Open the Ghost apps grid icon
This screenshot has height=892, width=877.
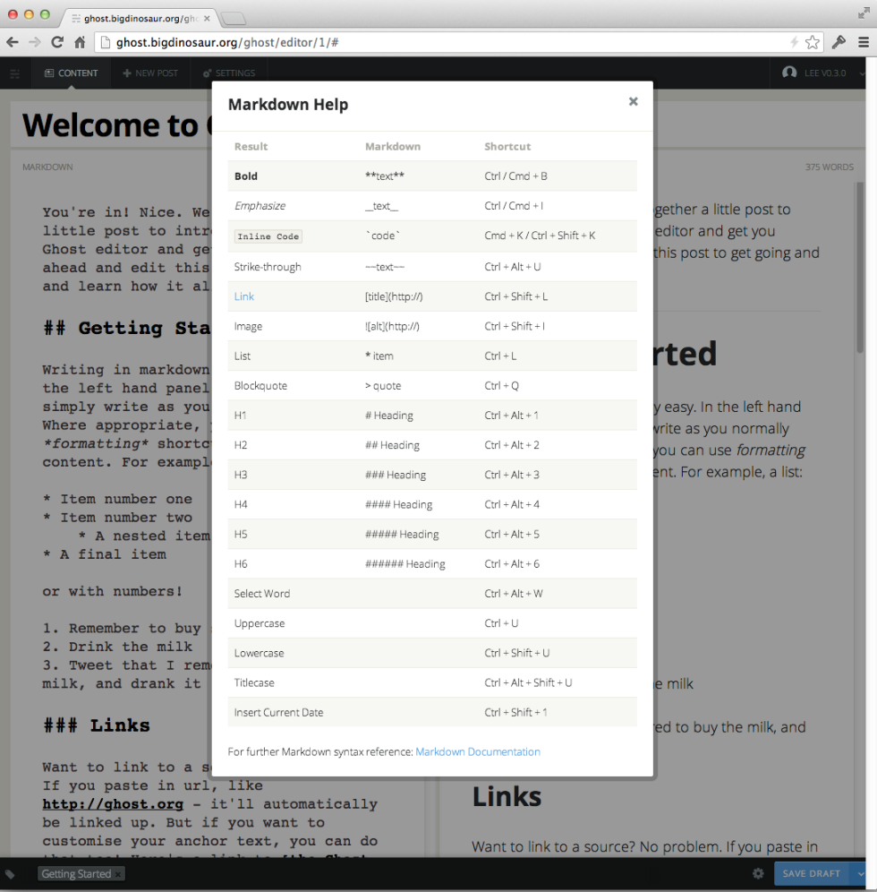coord(14,73)
